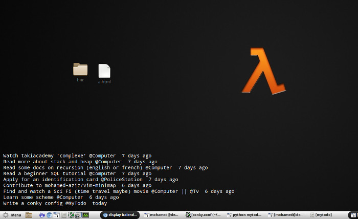Open the Menu button in the panel
The width and height of the screenshot is (358, 219).
pyautogui.click(x=12, y=215)
